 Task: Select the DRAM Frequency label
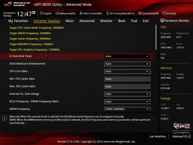pyautogui.click(x=20, y=109)
